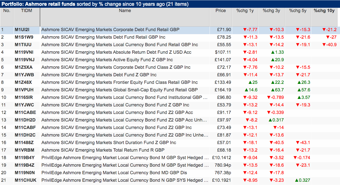Click 10y change value -21.2
The image size is (340, 185).
pos(329,30)
